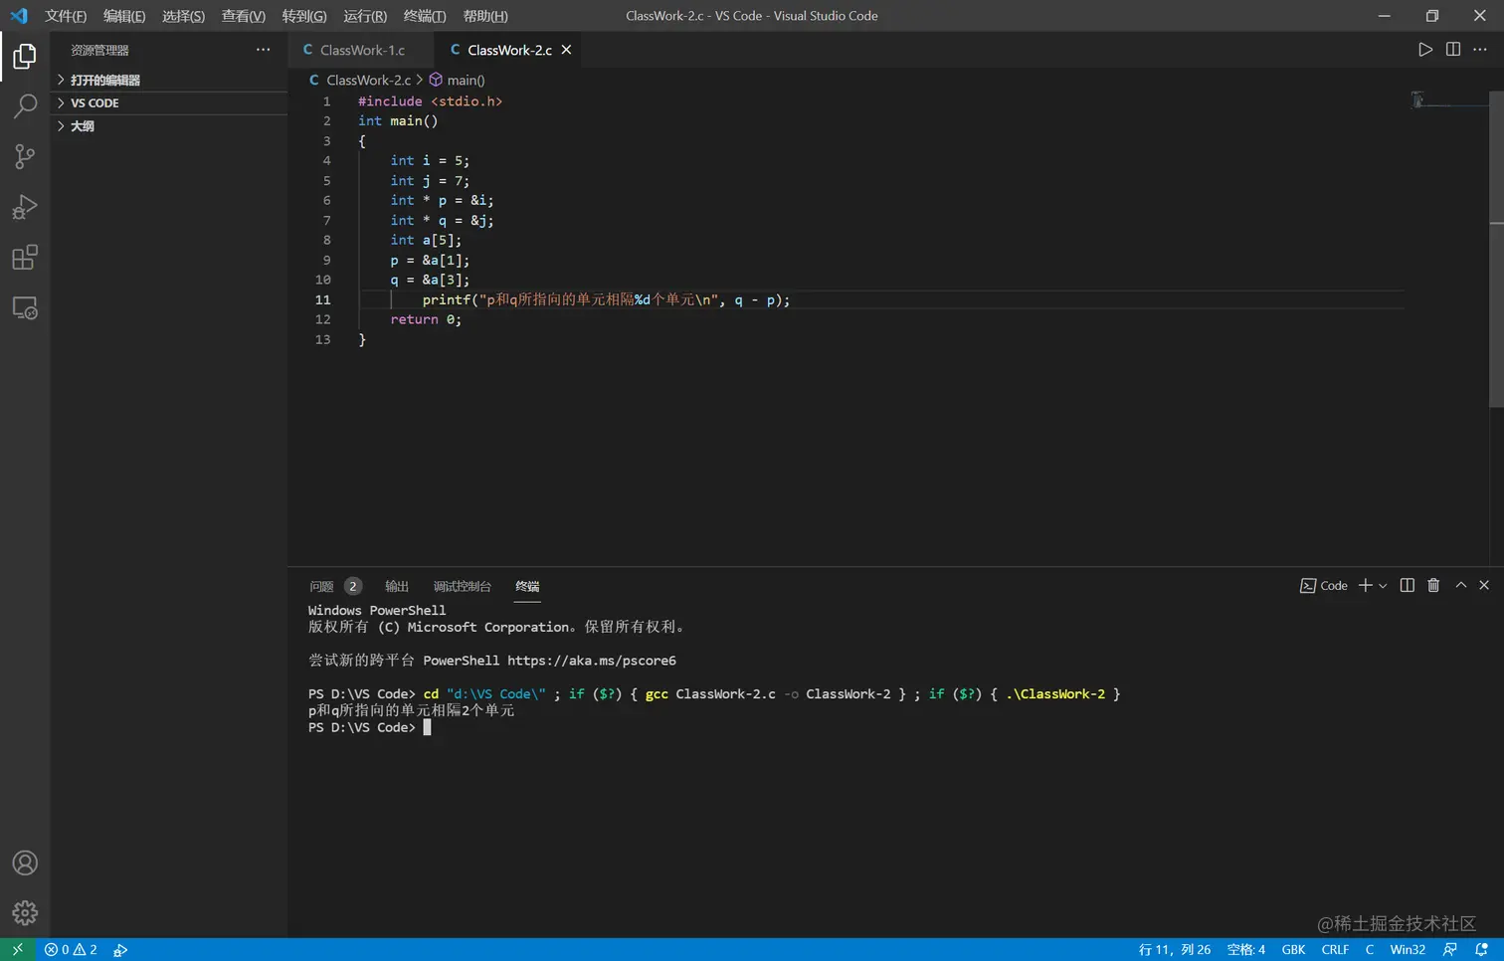
Task: Click the remote window status bar icon
Action: [17, 950]
